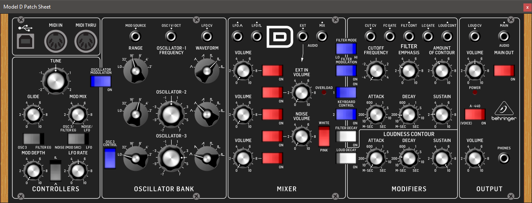Close the Model D Patch Sheet window
Image resolution: width=532 pixels, height=203 pixels.
coord(526,7)
